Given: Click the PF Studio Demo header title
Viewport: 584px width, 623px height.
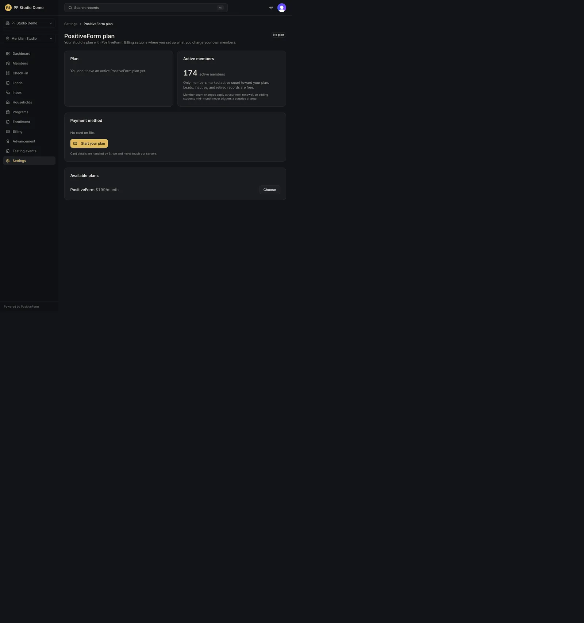Looking at the screenshot, I should point(28,8).
